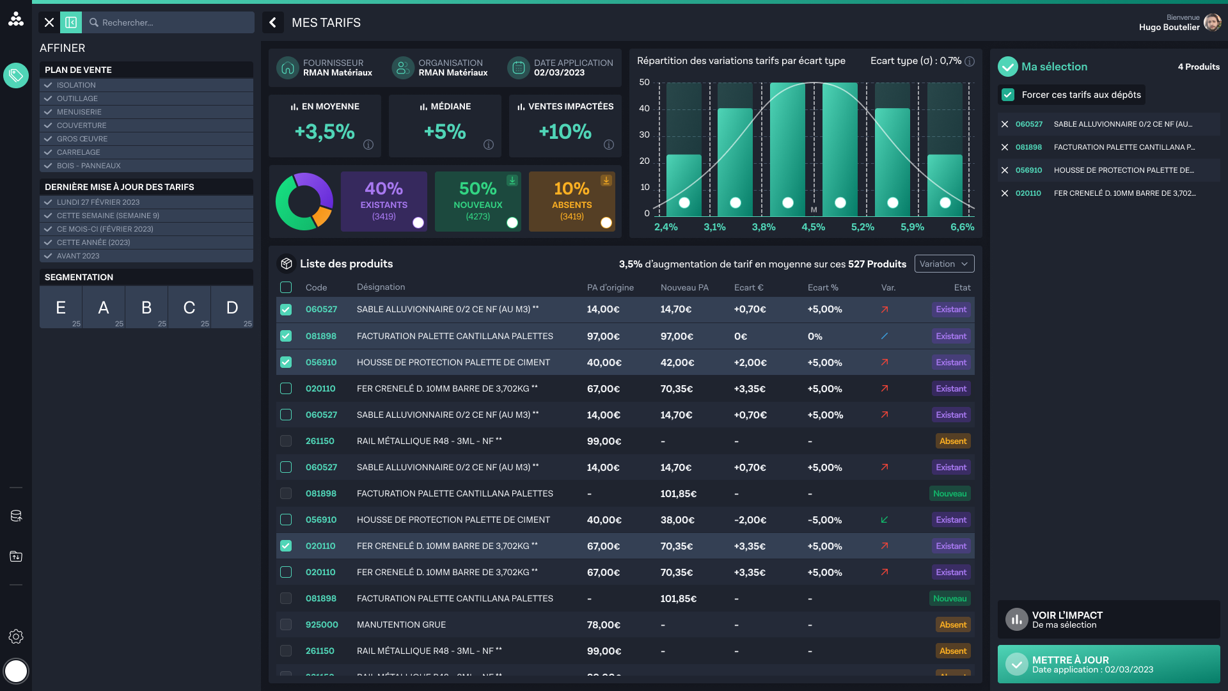Click download icon on NOUVEAUX card
This screenshot has height=691, width=1228.
[x=512, y=180]
